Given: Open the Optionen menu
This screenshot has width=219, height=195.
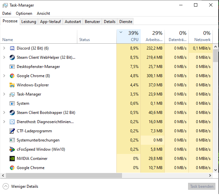Looking at the screenshot, I should [24, 13].
